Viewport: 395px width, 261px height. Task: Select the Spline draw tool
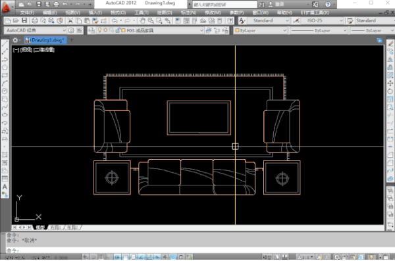[x=5, y=107]
